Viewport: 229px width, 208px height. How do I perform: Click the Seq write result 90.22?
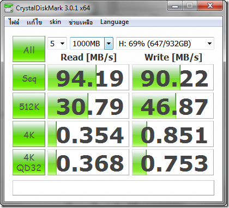click(173, 77)
